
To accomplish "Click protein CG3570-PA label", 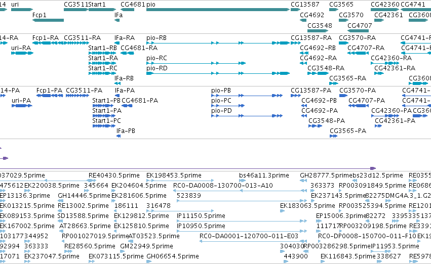I will click(x=358, y=91).
